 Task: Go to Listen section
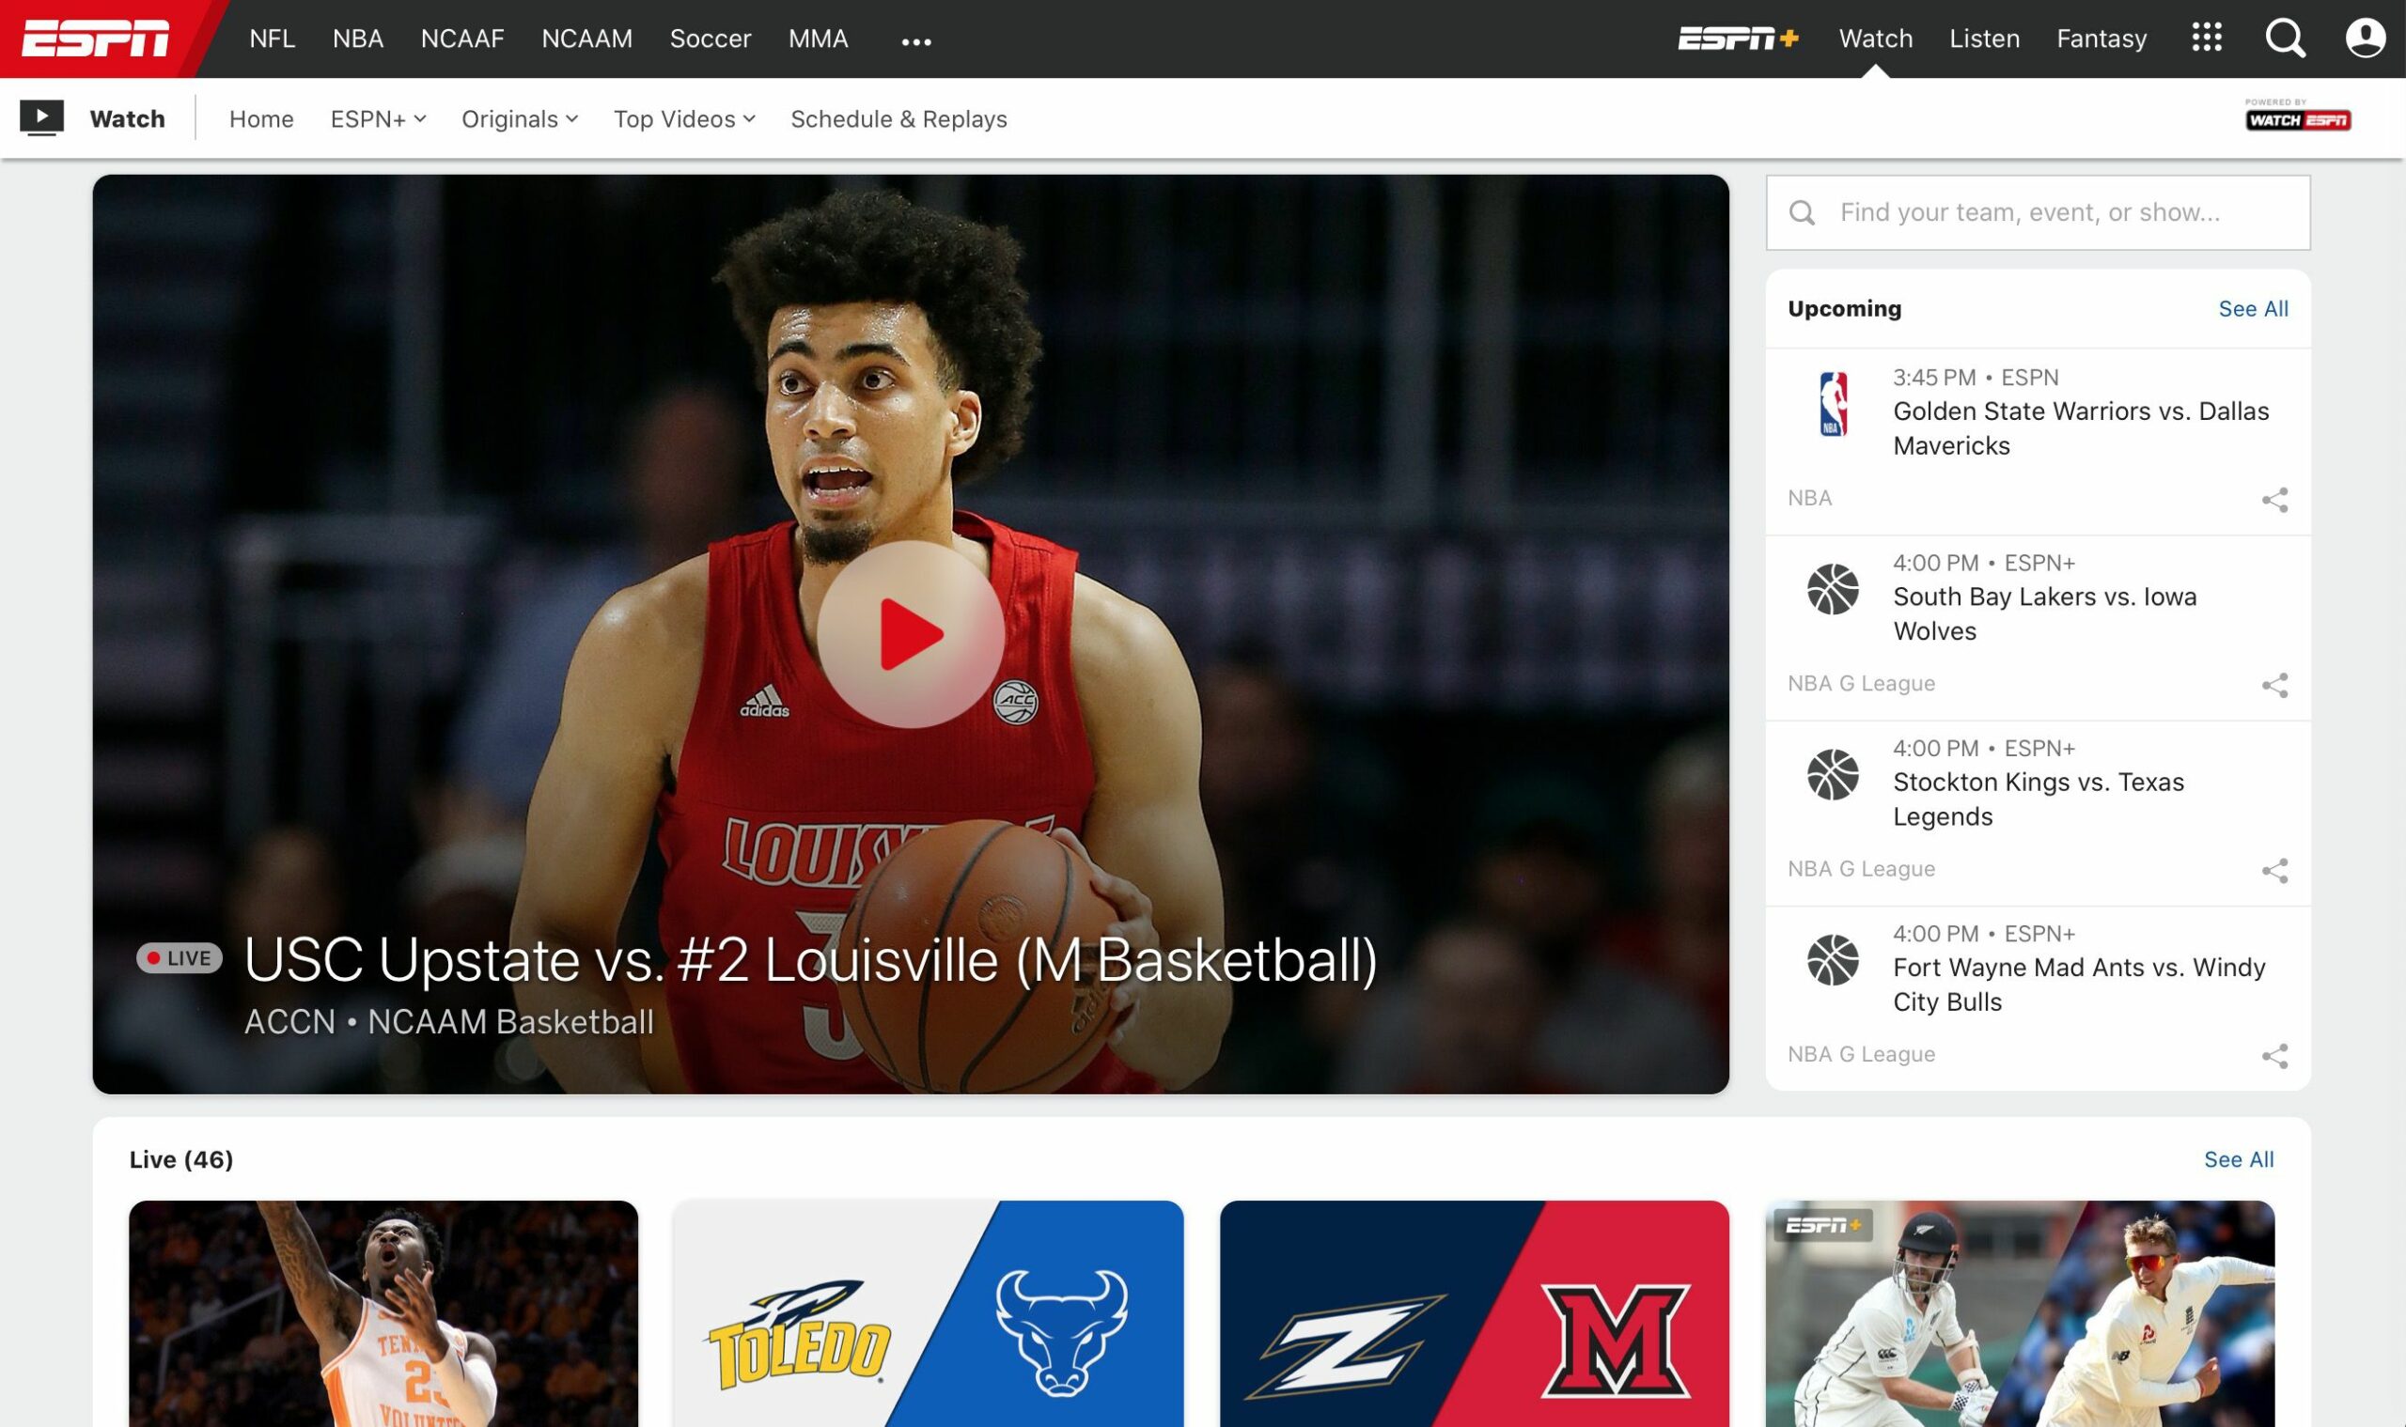coord(1985,39)
